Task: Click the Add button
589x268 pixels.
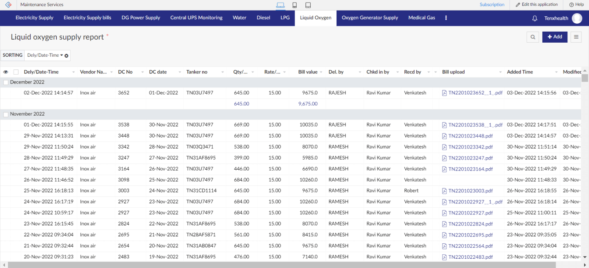Action: click(x=555, y=37)
